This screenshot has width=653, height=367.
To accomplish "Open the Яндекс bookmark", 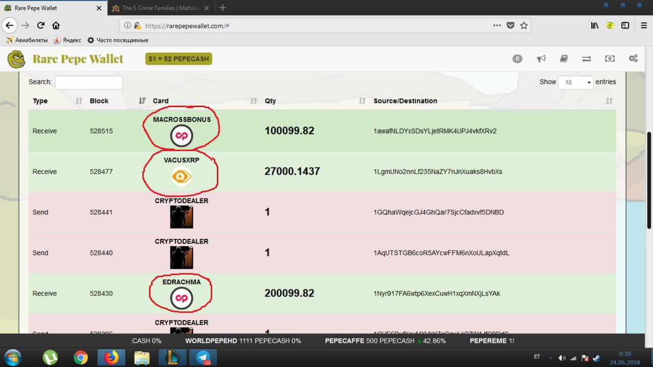I will [67, 40].
